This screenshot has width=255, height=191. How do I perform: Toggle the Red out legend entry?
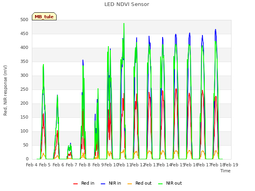[x=139, y=183]
